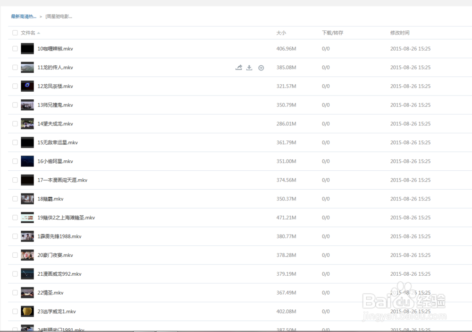Tick the 23逃学威龙1.mkv checkbox

coord(15,311)
